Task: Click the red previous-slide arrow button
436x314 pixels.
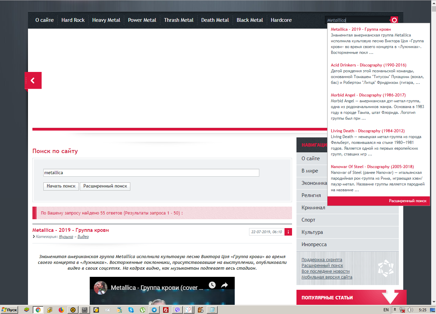Action: coord(33,80)
